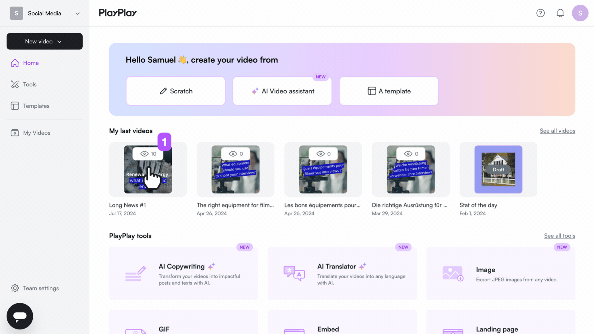Click the views eye badge on Die richtige Ausrüstung video
The height and width of the screenshot is (334, 594).
coord(411,154)
